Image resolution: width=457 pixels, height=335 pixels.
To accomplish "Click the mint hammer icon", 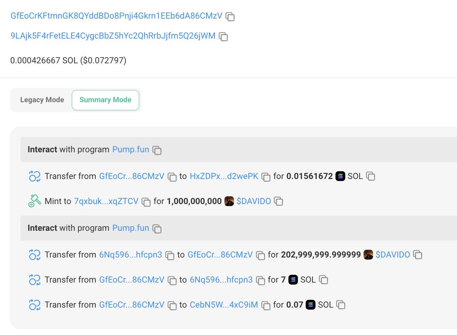I will click(35, 201).
